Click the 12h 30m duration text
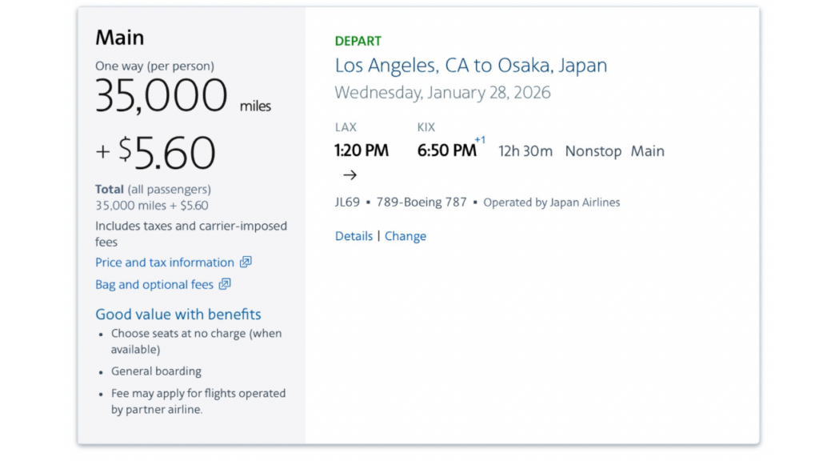 [525, 151]
